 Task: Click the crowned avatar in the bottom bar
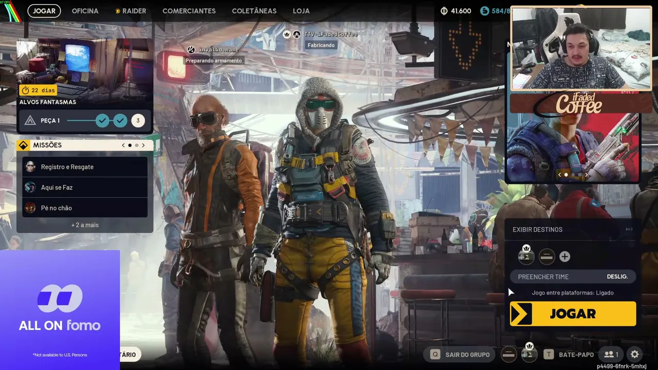tap(529, 353)
